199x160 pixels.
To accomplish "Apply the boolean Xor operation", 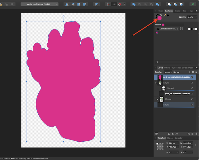I will pyautogui.click(x=152, y=4).
